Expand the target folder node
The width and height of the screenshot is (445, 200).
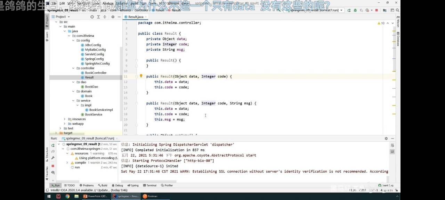click(x=56, y=133)
